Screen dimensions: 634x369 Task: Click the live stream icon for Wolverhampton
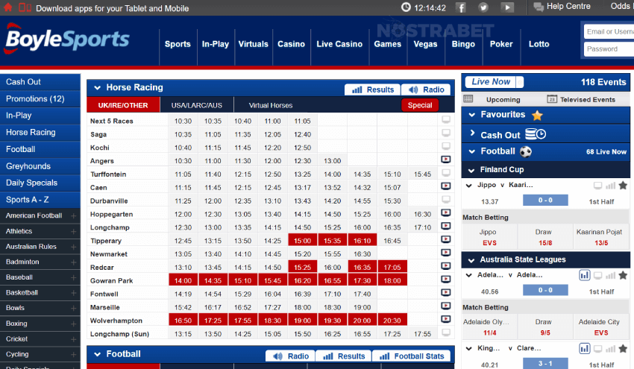pos(445,320)
